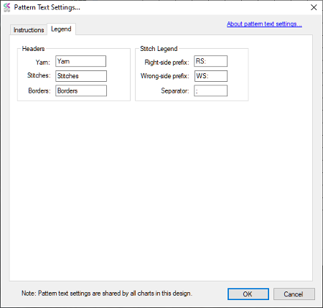323x308 pixels.
Task: Switch to the Instructions tab
Action: (29, 30)
